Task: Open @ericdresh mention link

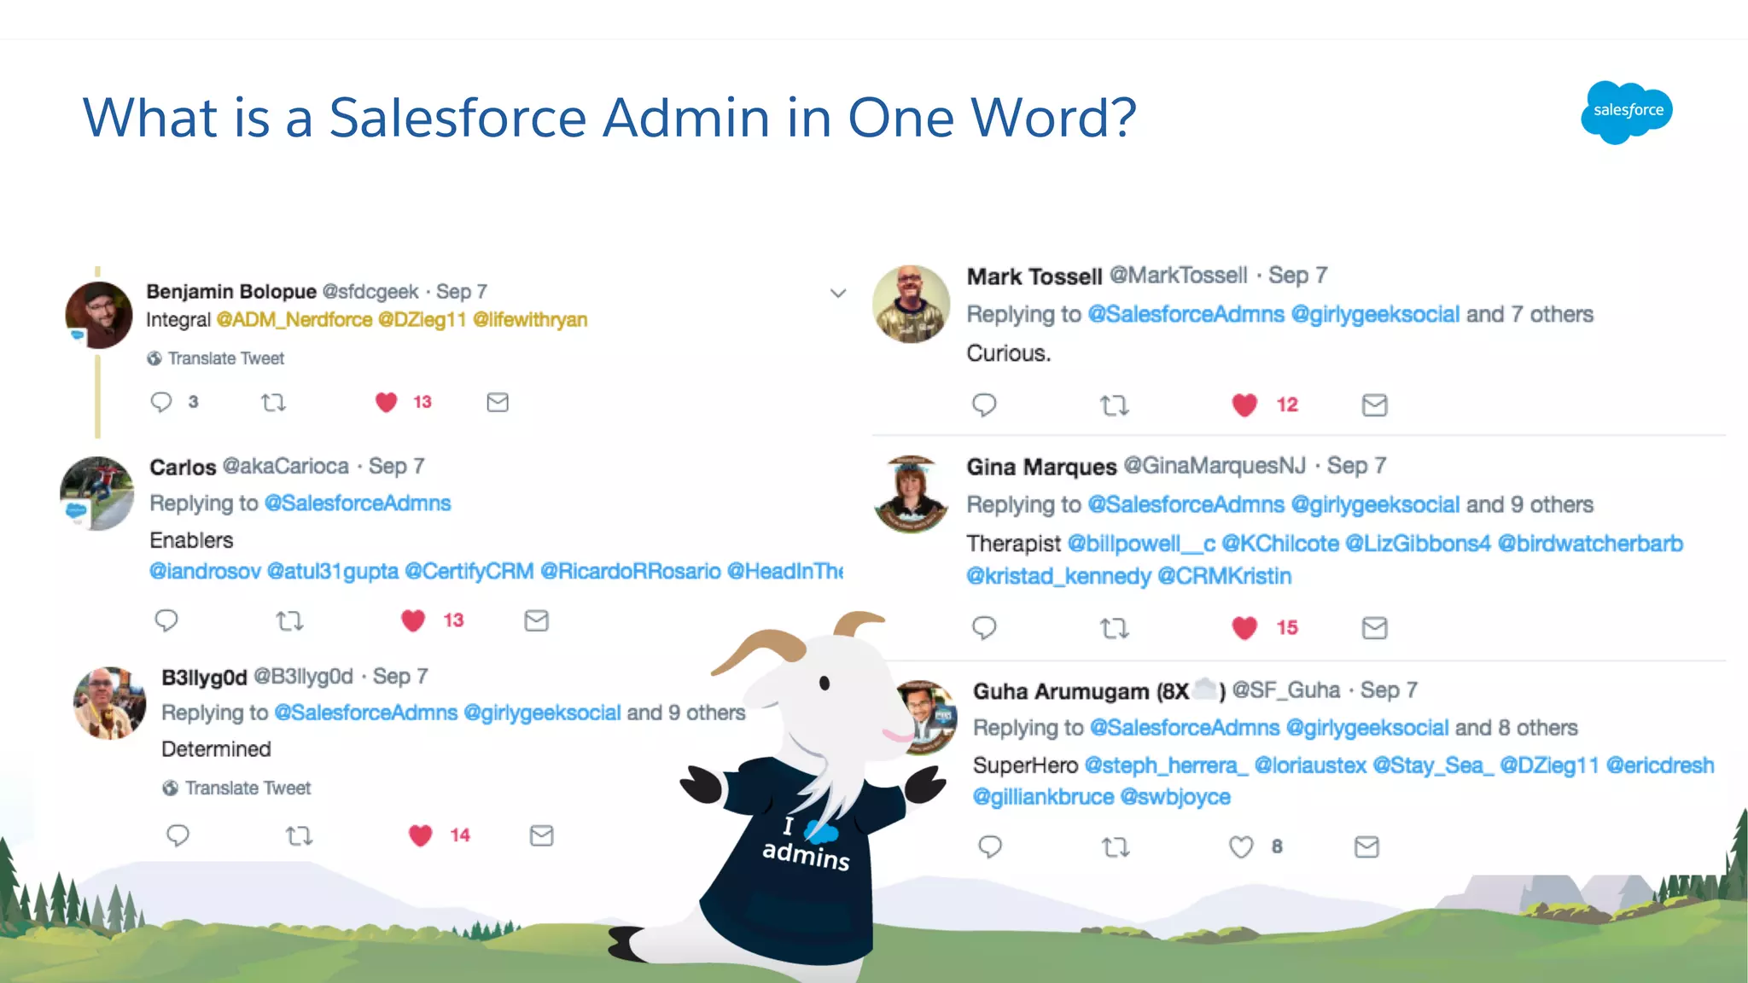Action: (x=1660, y=765)
